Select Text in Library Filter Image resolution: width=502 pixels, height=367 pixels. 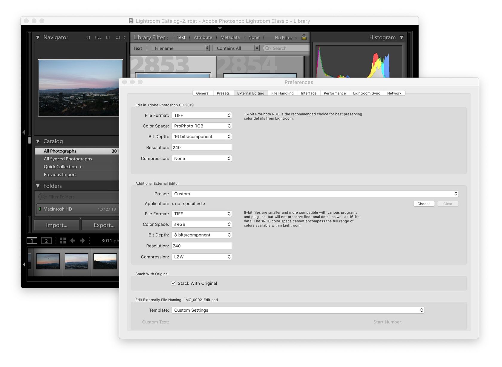coord(181,37)
